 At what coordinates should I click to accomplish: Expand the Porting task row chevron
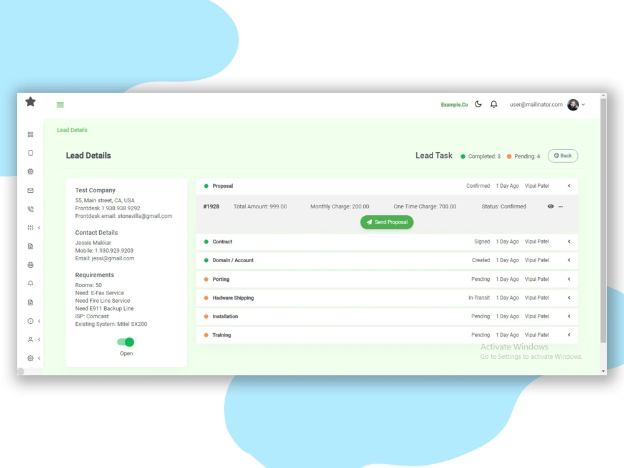click(569, 280)
